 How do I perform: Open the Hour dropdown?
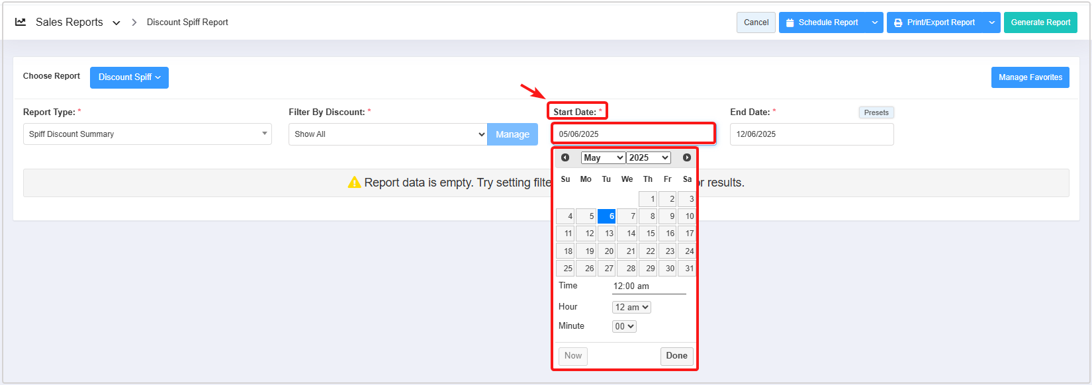631,307
